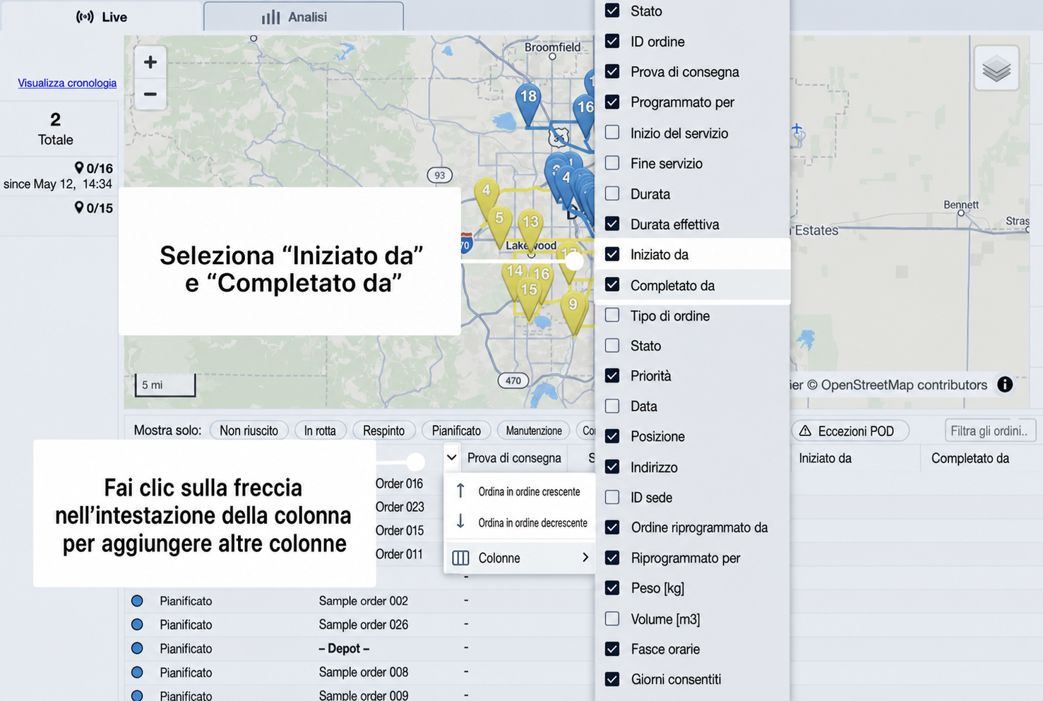Viewport: 1043px width, 701px height.
Task: Select the Sample order 002 row text
Action: pos(363,601)
